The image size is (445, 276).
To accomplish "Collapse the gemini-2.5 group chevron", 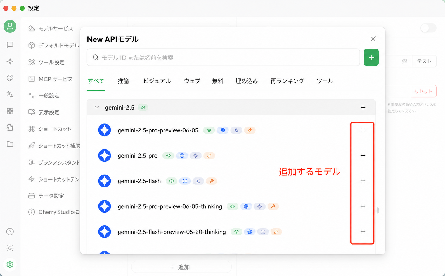I will point(97,107).
